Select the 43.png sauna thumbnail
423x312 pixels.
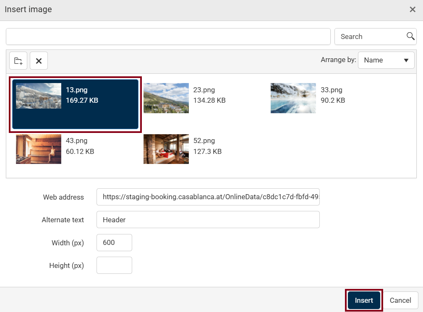coord(39,149)
